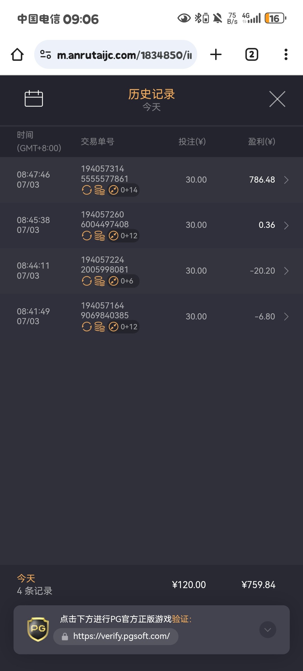Close the history records panel
Image resolution: width=303 pixels, height=671 pixels.
coord(277,99)
